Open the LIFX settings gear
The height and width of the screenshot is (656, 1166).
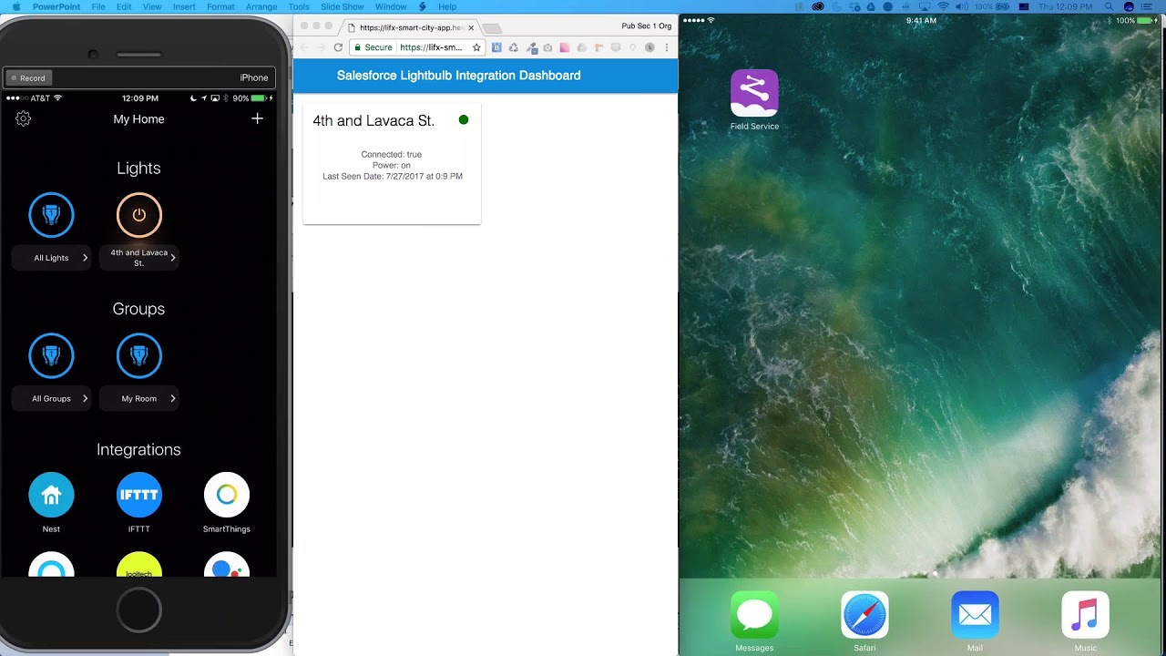(24, 118)
